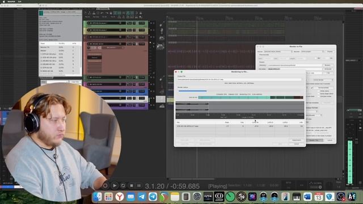
Task: Click the transport Pause button
Action: click(x=139, y=185)
